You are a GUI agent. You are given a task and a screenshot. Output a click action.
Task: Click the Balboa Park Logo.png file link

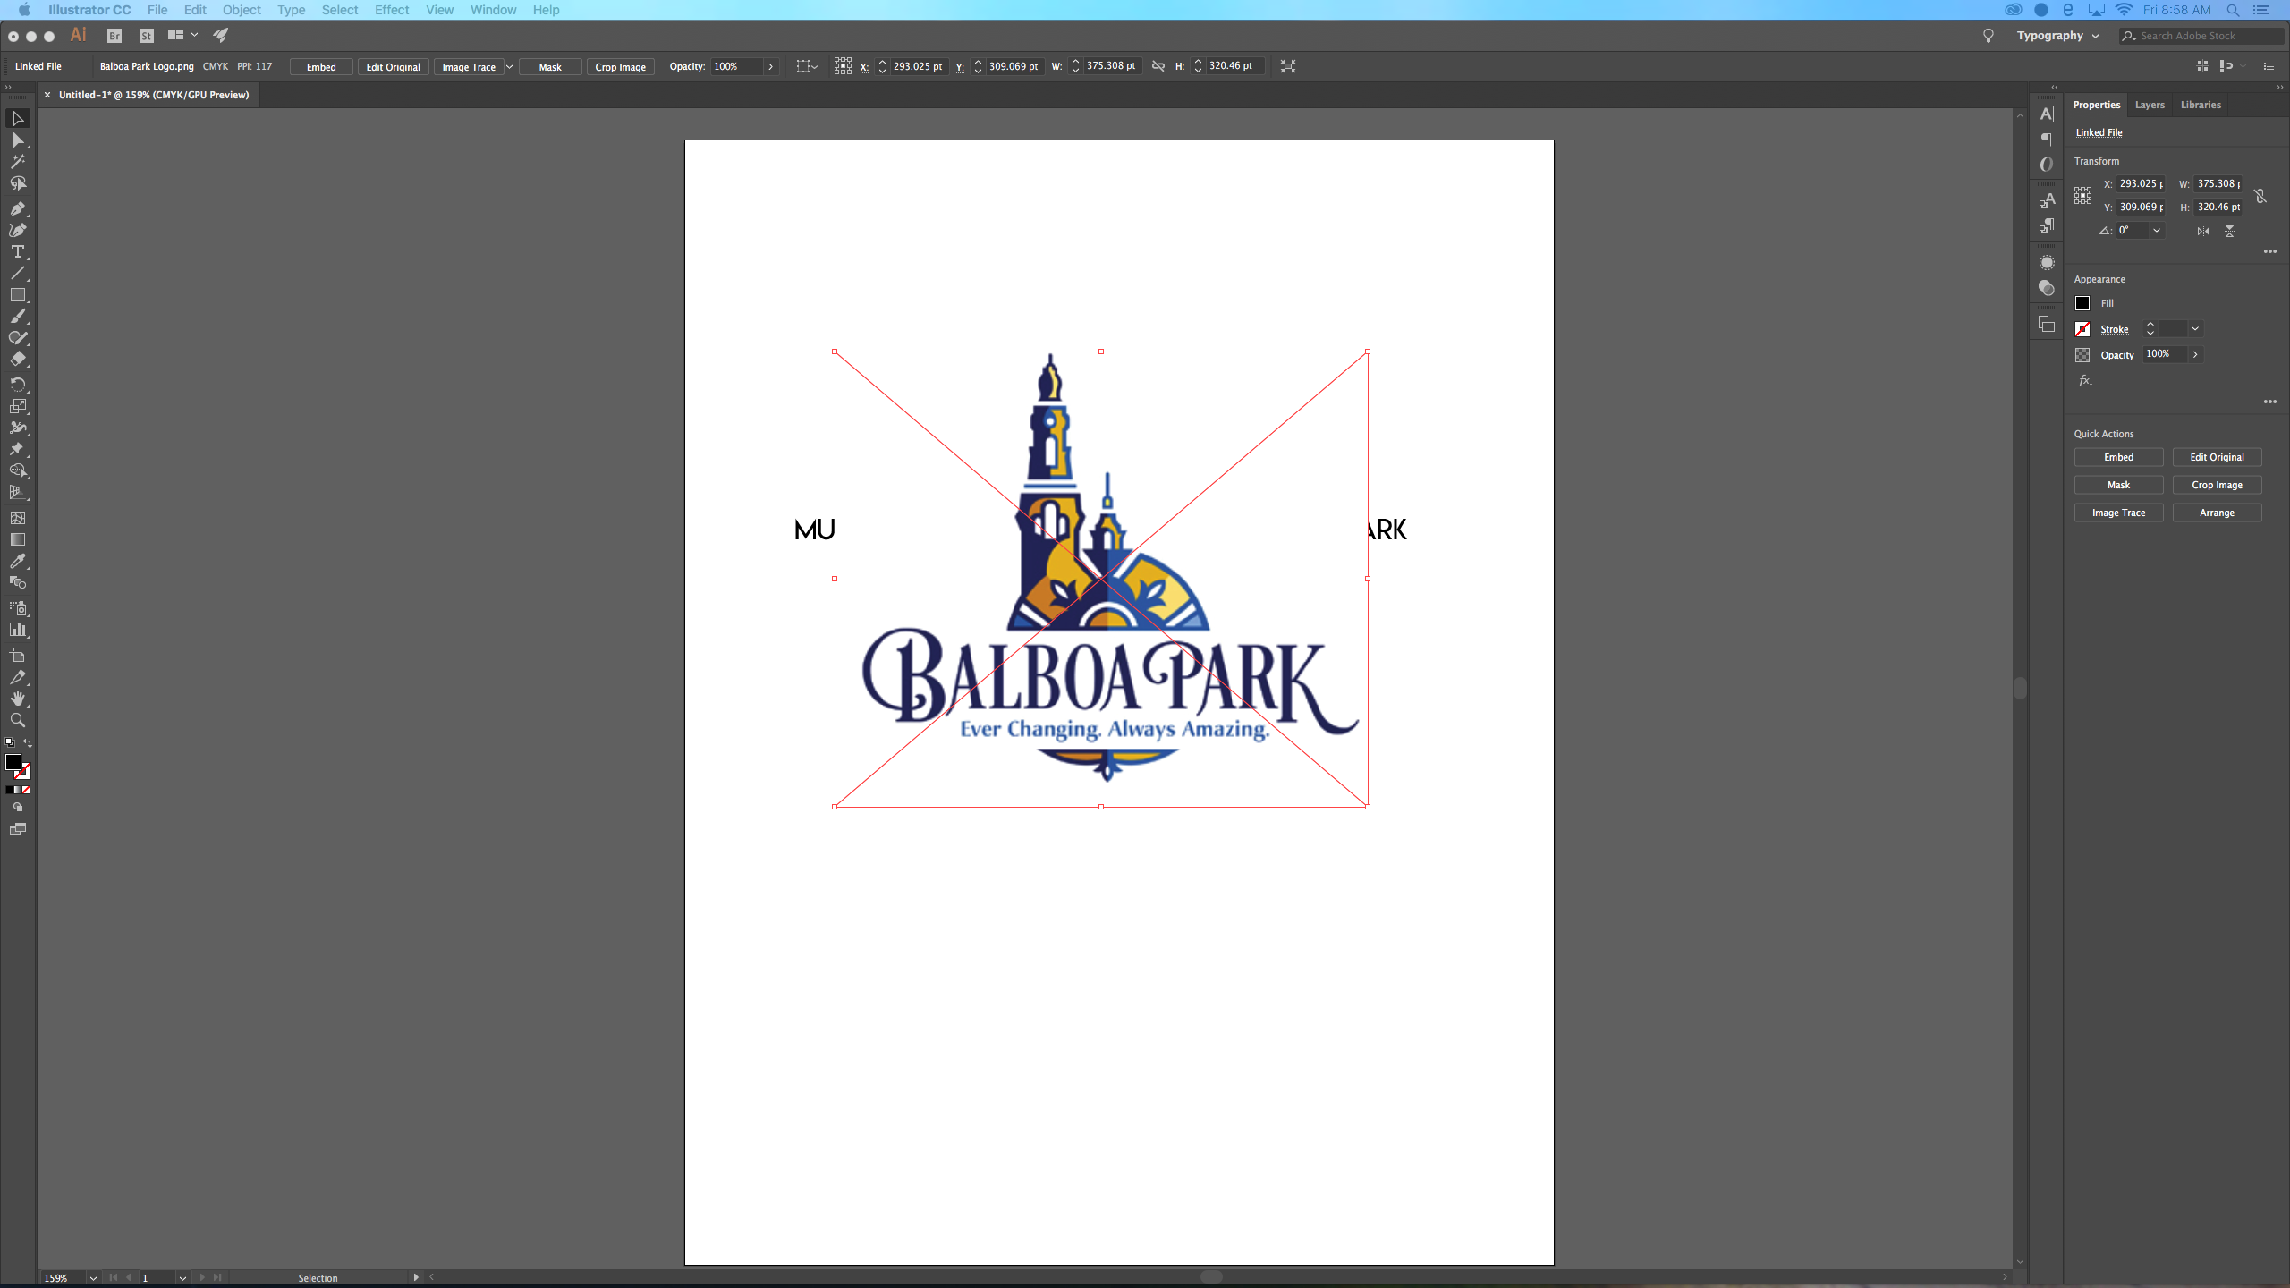(x=147, y=67)
